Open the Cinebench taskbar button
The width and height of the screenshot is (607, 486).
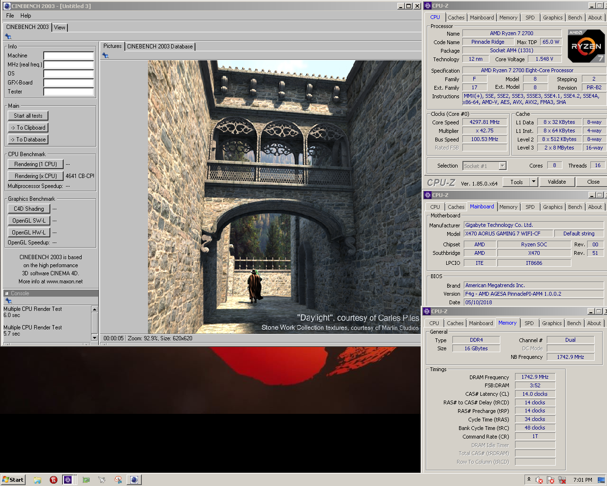click(134, 480)
